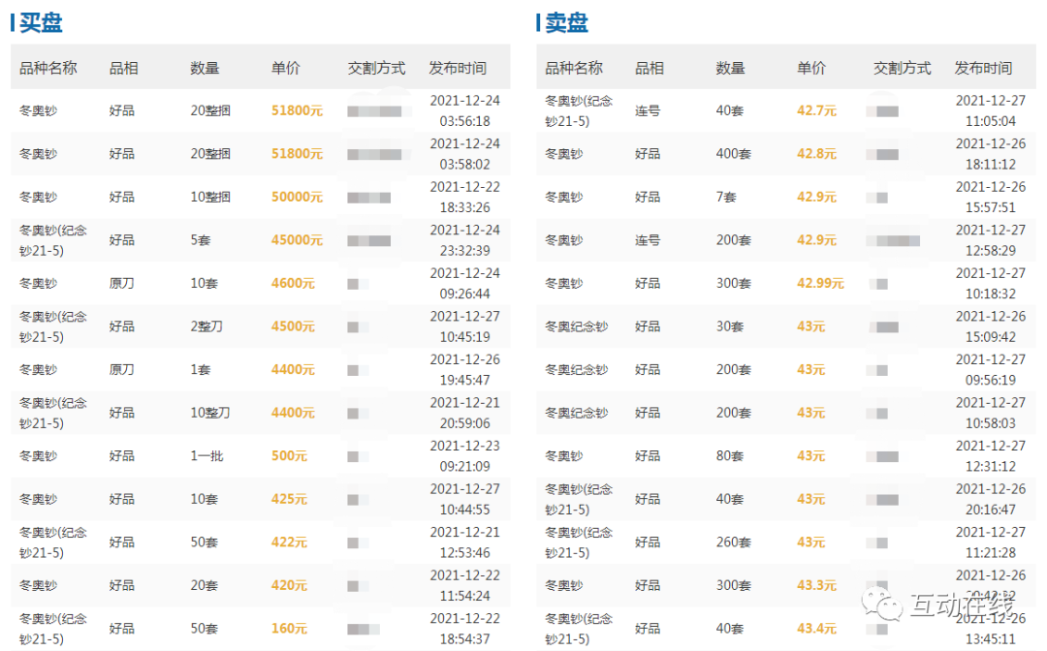This screenshot has height=651, width=1047.
Task: Select quantity 2整刀 in buy list
Action: click(206, 326)
